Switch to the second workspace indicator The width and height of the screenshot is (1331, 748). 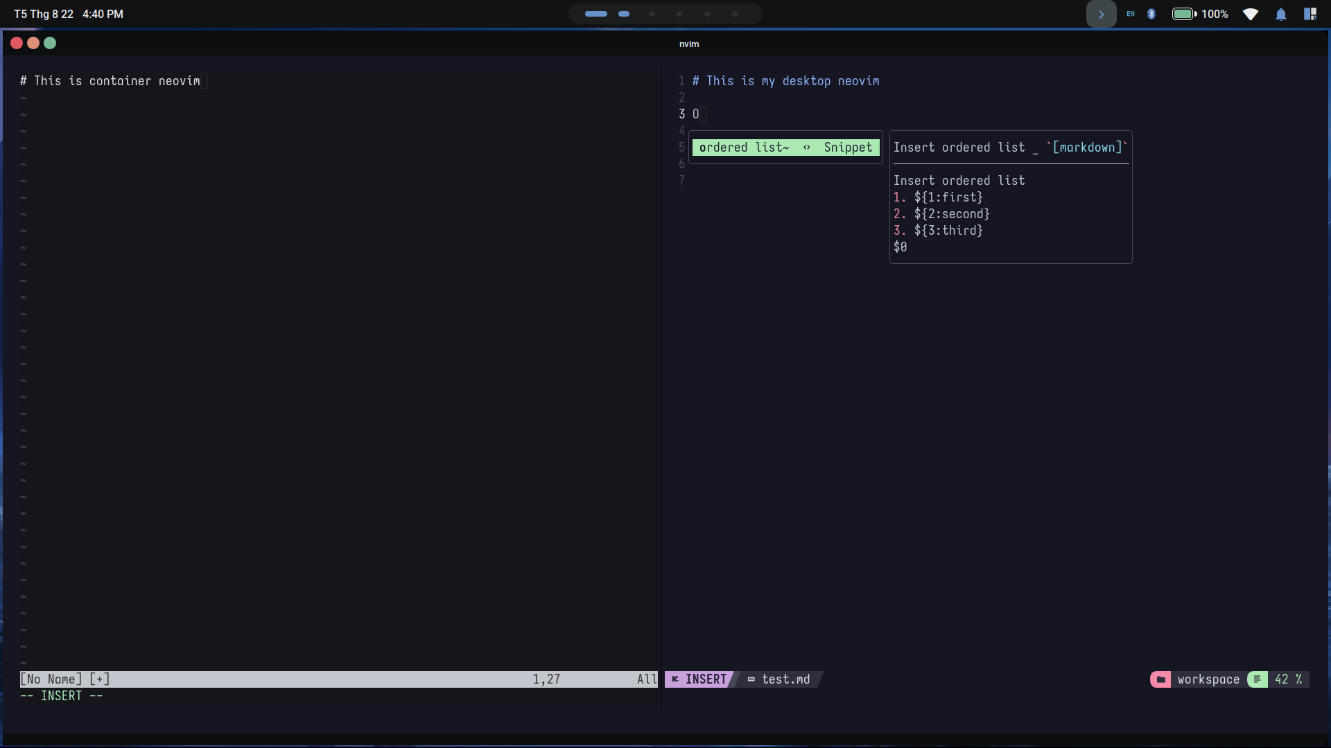(624, 14)
